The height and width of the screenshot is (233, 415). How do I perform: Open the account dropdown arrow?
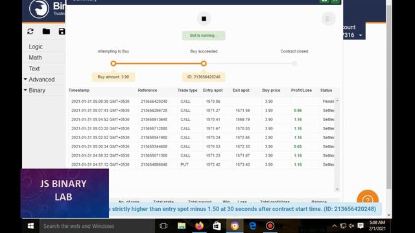361,36
